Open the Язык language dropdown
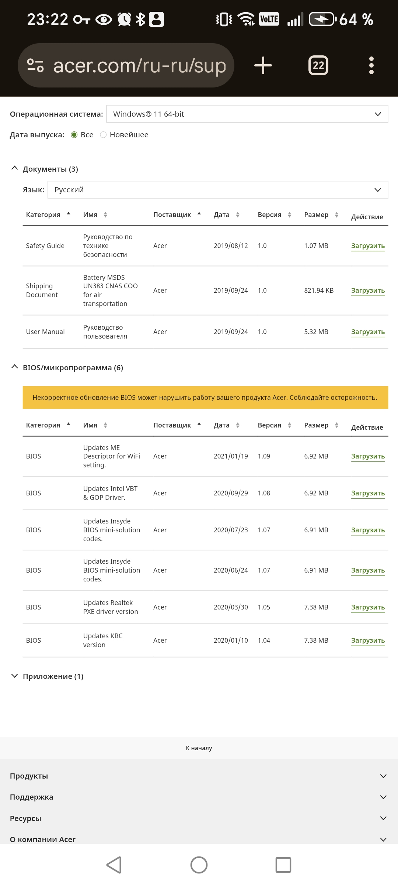398x886 pixels. click(217, 190)
